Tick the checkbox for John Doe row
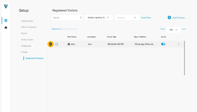 (x=57, y=44)
